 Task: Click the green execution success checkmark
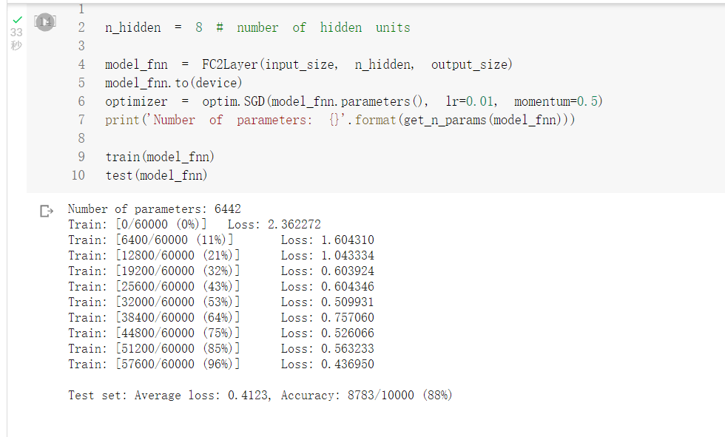tap(17, 19)
